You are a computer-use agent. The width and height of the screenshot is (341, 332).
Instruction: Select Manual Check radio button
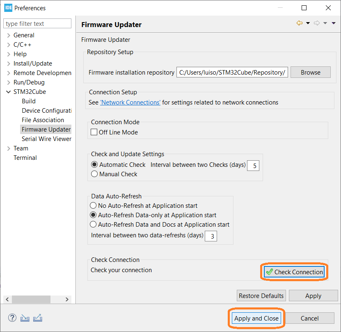(x=94, y=174)
